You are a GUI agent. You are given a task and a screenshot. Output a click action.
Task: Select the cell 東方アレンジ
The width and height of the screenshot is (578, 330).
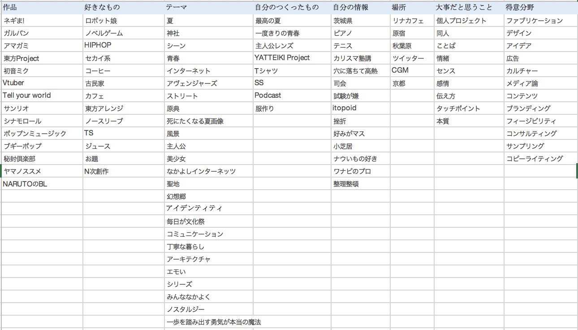[123, 109]
